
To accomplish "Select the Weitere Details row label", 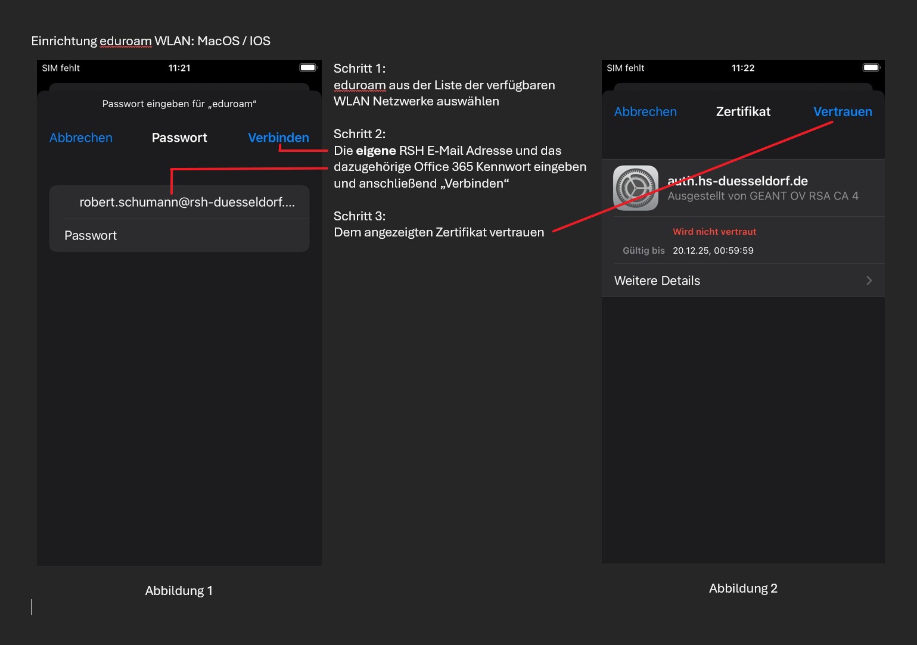I will pos(657,281).
